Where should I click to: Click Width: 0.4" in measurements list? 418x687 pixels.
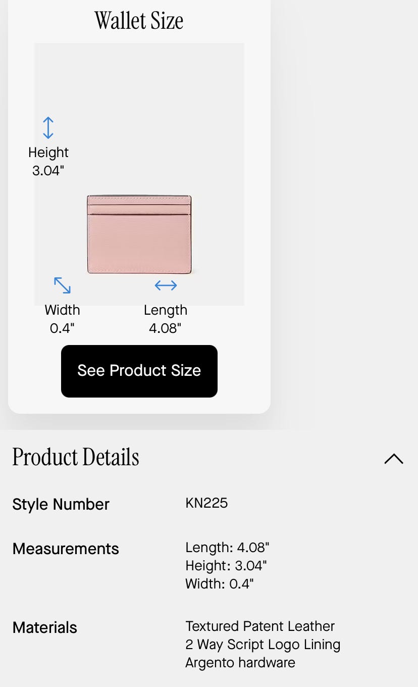click(x=219, y=584)
